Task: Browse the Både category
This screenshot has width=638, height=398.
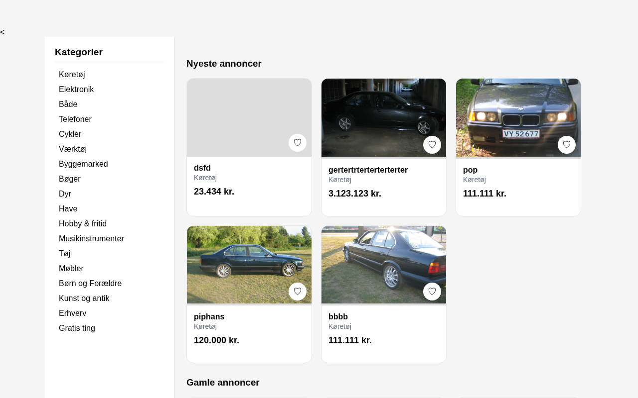Action: (68, 104)
